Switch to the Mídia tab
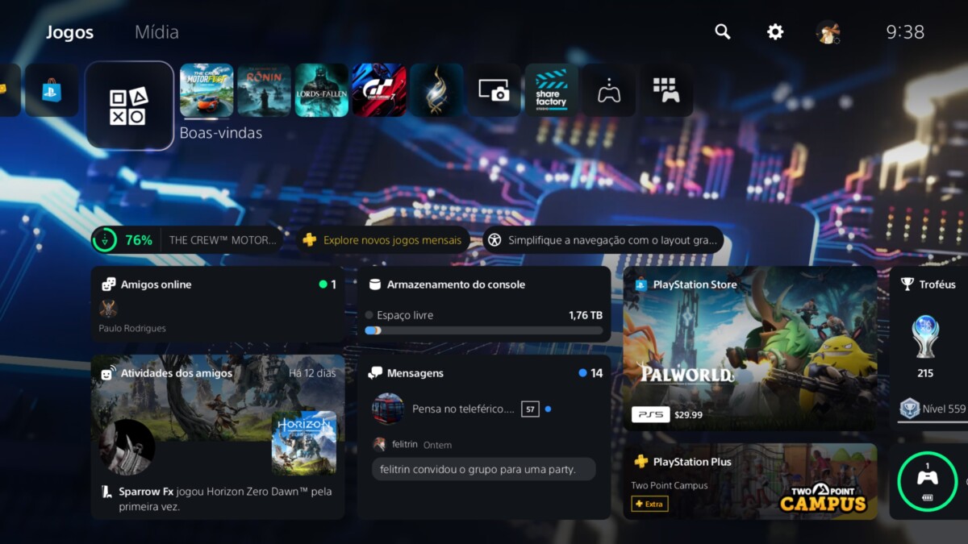Image resolution: width=968 pixels, height=544 pixels. point(156,32)
